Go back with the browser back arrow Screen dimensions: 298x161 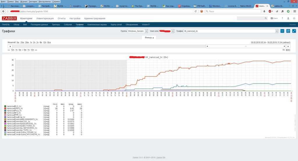point(3,11)
